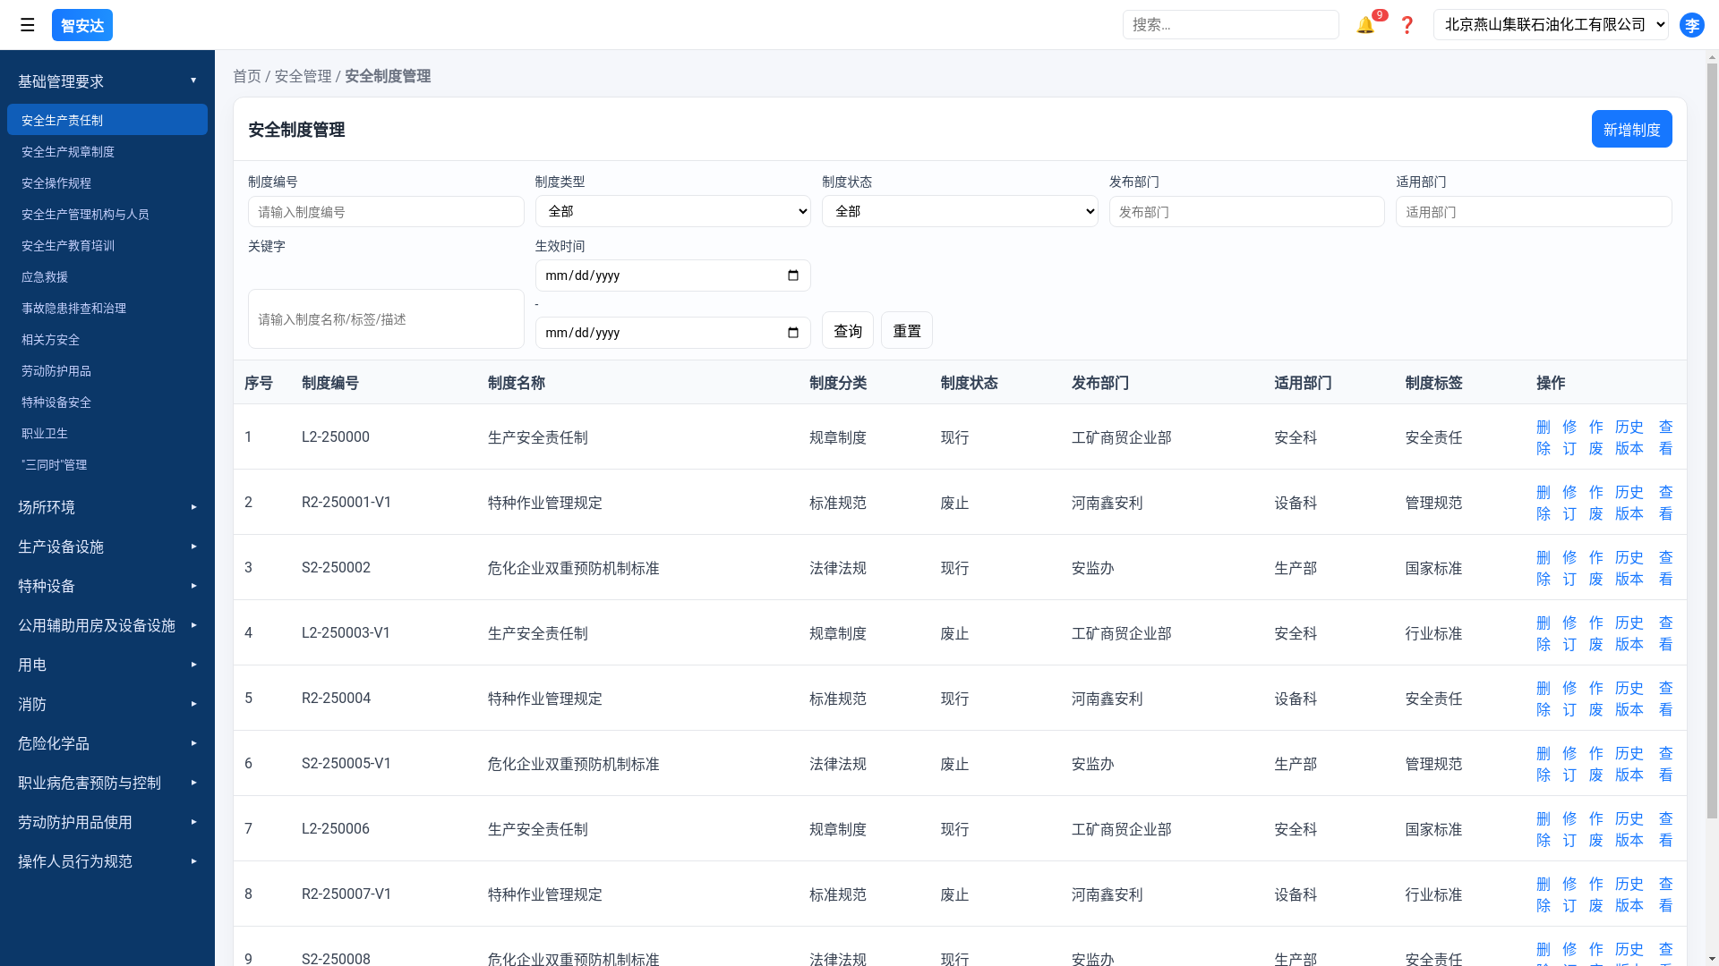Focus the 发布部门 input field
Screen dimensions: 1719x966
tap(1246, 212)
